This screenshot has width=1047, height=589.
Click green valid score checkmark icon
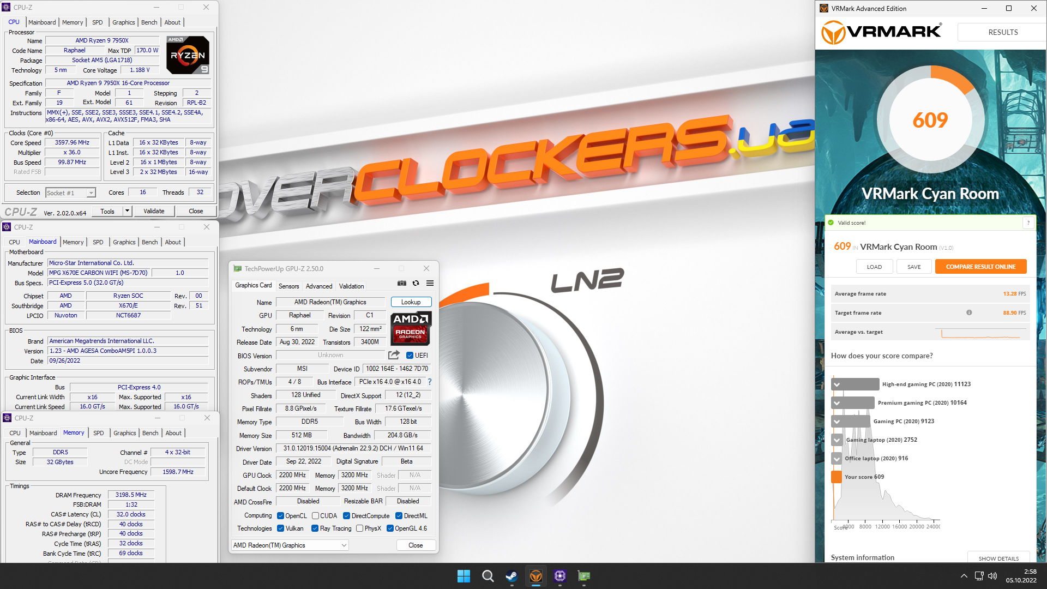pos(831,223)
